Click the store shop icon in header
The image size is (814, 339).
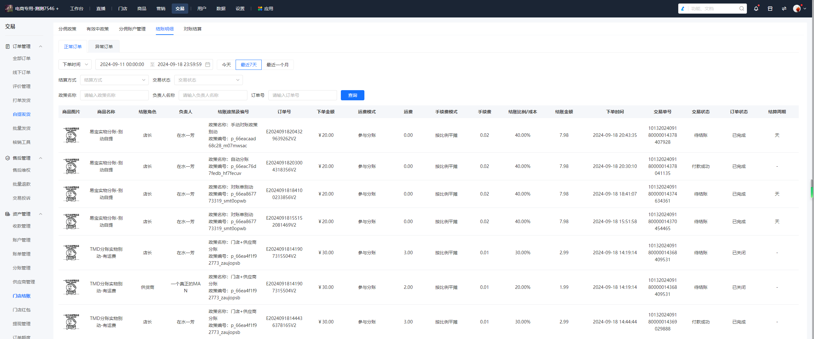point(770,9)
